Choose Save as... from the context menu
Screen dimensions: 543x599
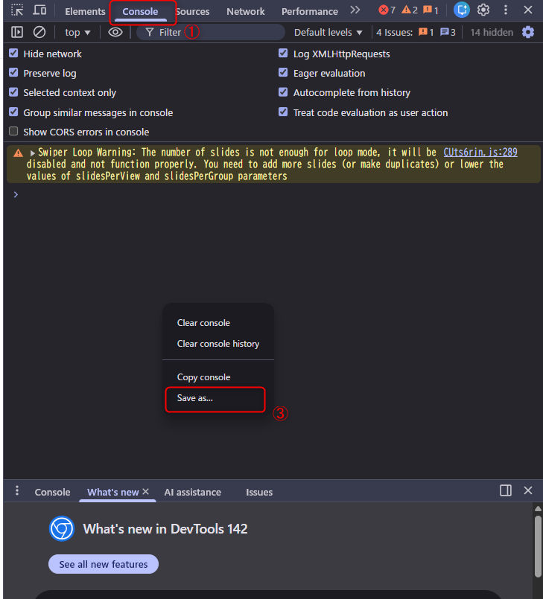point(195,398)
